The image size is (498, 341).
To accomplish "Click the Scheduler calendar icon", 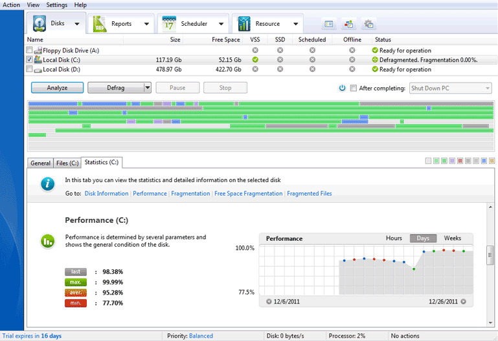I will (170, 24).
